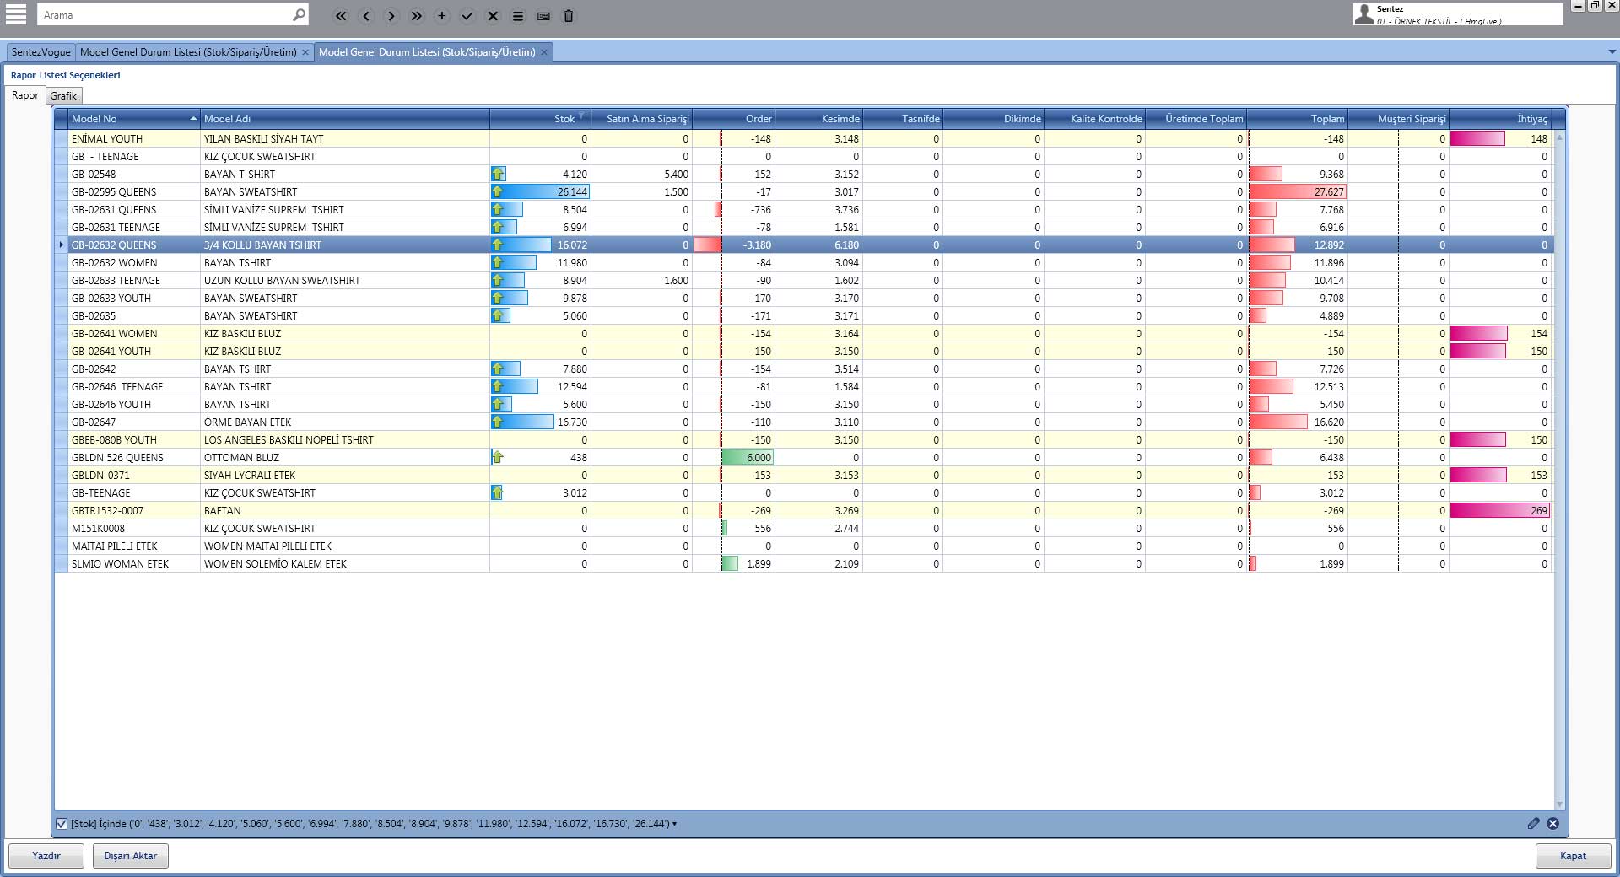Click the Müşteri Siparişi column header
This screenshot has width=1620, height=877.
(x=1398, y=119)
